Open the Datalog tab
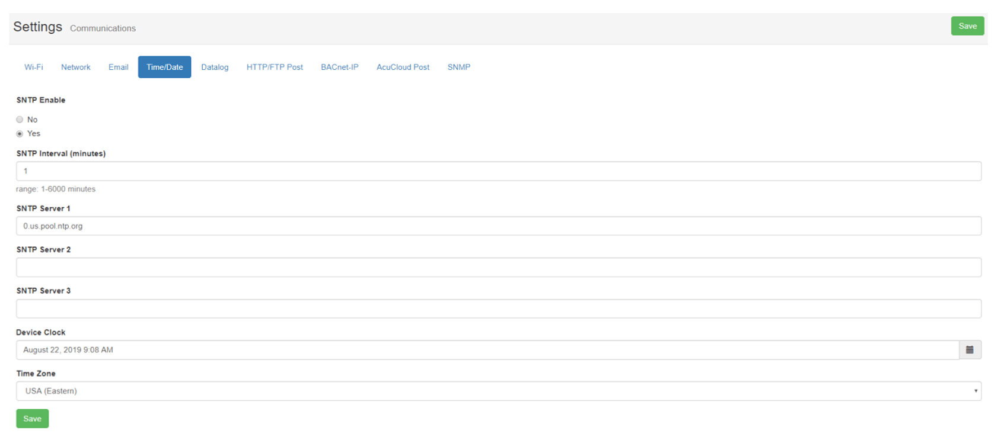This screenshot has width=994, height=437. [215, 68]
